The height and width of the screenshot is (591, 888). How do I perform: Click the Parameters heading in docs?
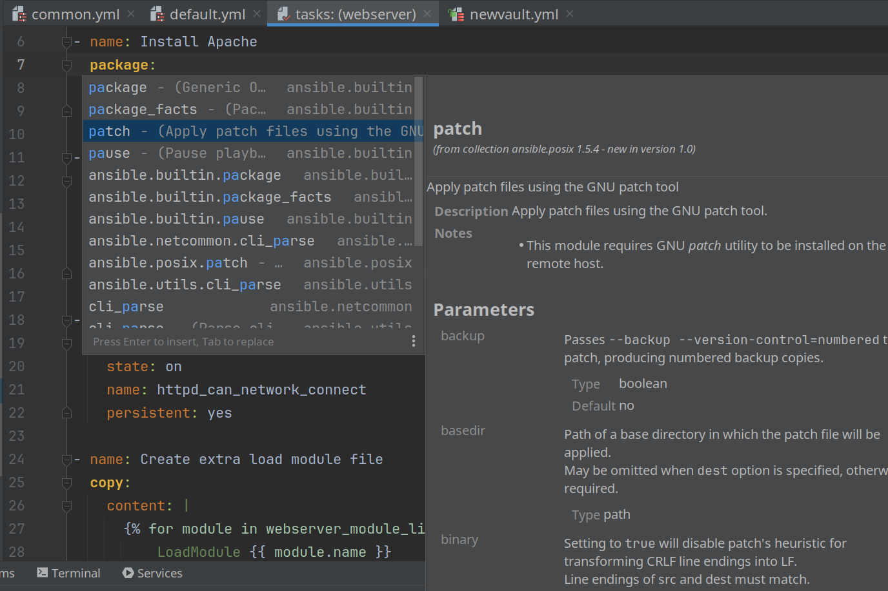point(484,310)
